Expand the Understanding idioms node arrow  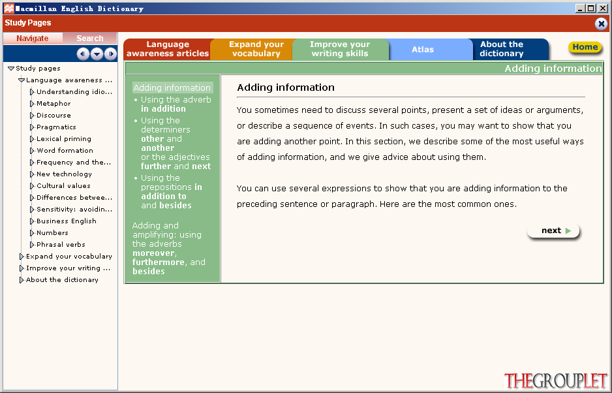(32, 92)
